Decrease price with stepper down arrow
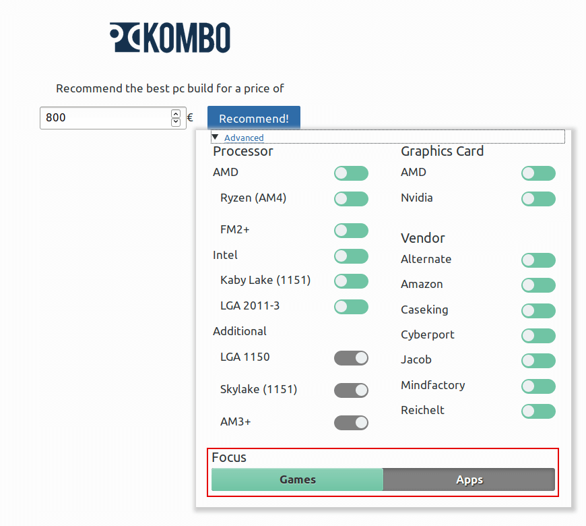 (176, 122)
